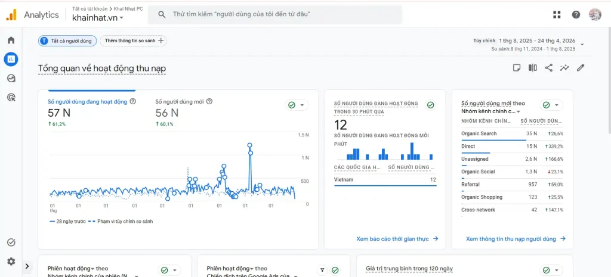This screenshot has width=611, height=277.
Task: Click the compare columns icon
Action: coord(532,68)
